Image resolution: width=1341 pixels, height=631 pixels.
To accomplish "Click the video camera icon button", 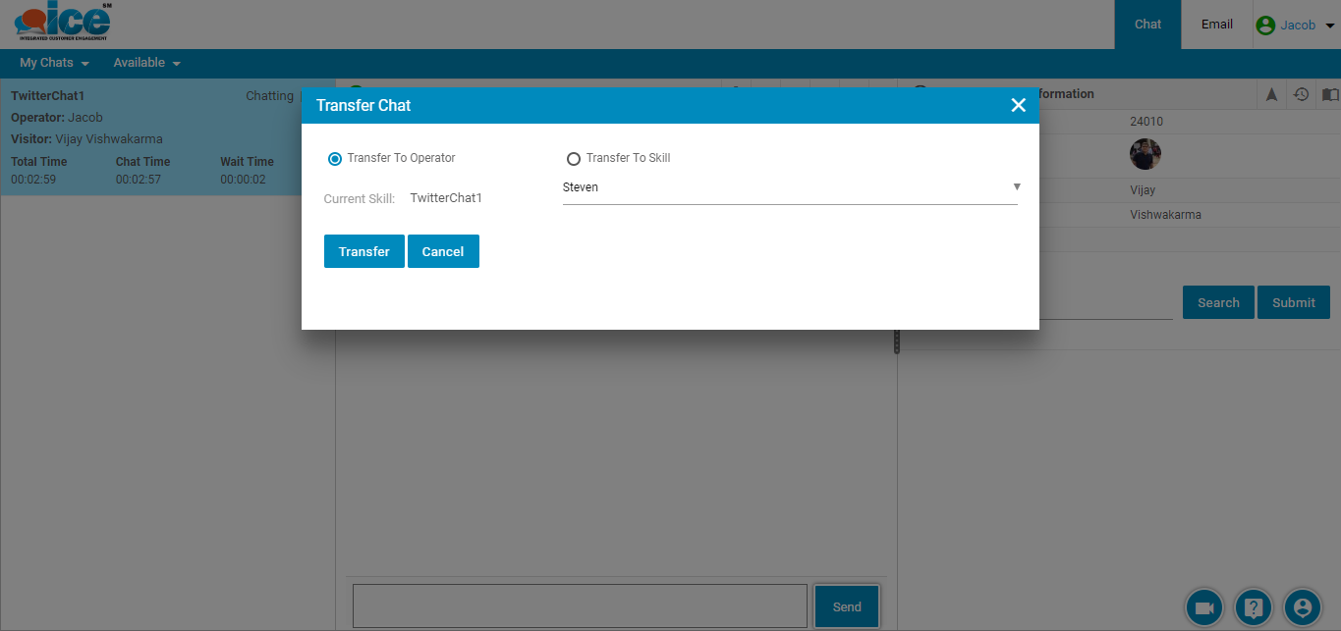I will pos(1203,607).
